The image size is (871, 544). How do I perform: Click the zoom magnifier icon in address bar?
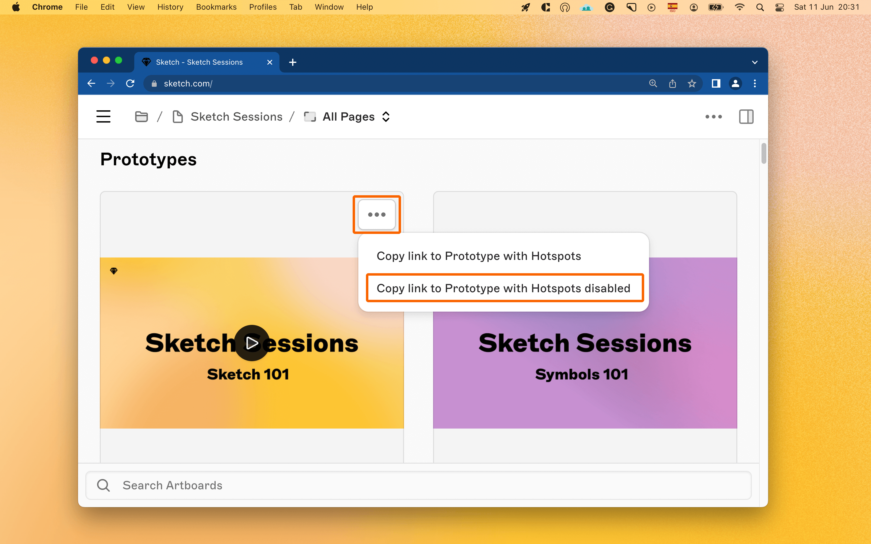(653, 83)
